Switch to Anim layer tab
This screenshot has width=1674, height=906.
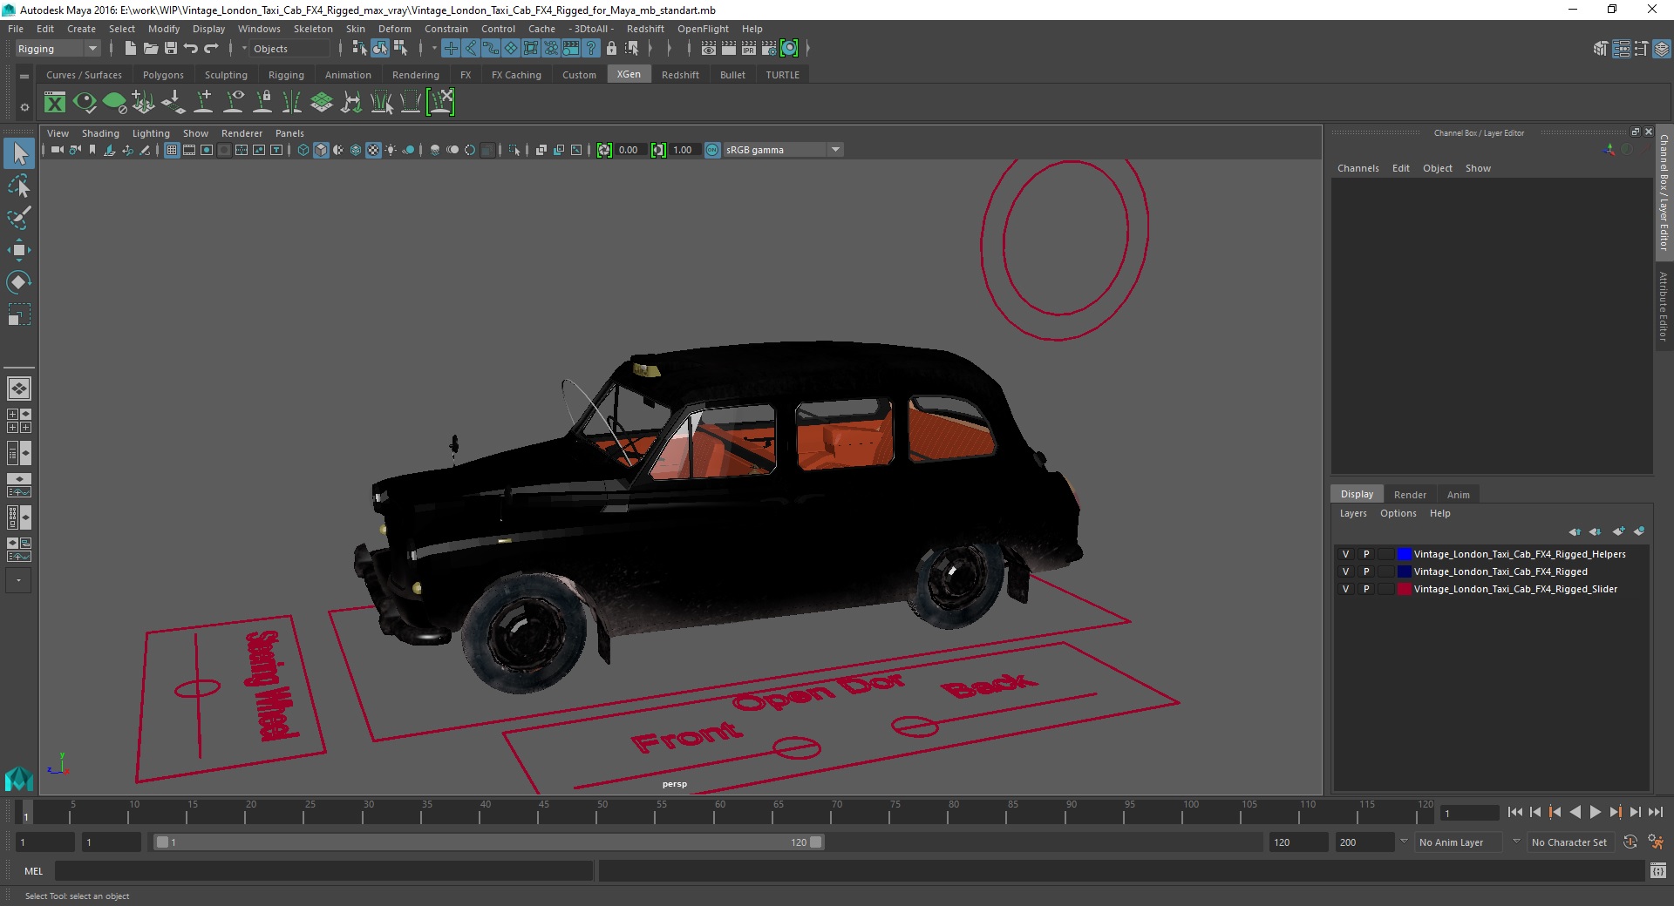pyautogui.click(x=1459, y=495)
